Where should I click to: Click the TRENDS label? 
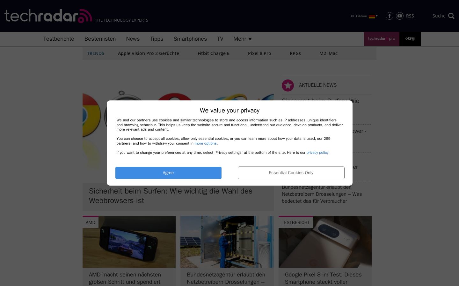pos(96,53)
